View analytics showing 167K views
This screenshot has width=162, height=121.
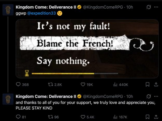(x=120, y=117)
